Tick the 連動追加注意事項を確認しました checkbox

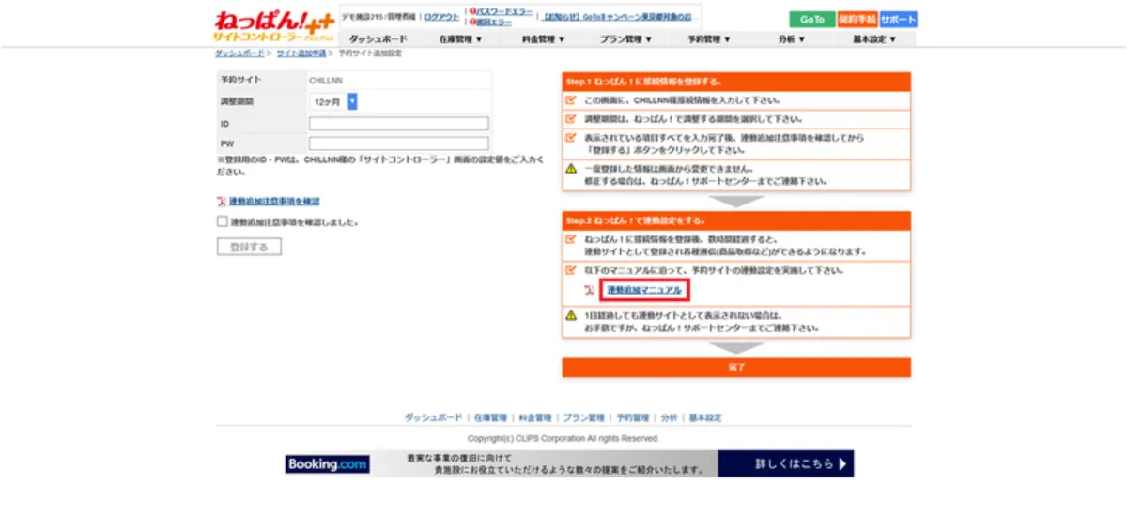(223, 222)
